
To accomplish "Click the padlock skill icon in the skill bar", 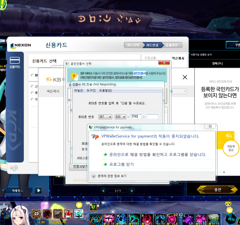I will [96, 219].
